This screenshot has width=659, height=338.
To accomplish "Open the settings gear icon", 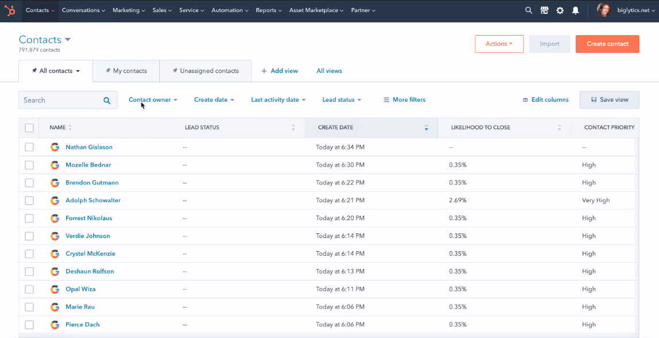I will (560, 10).
